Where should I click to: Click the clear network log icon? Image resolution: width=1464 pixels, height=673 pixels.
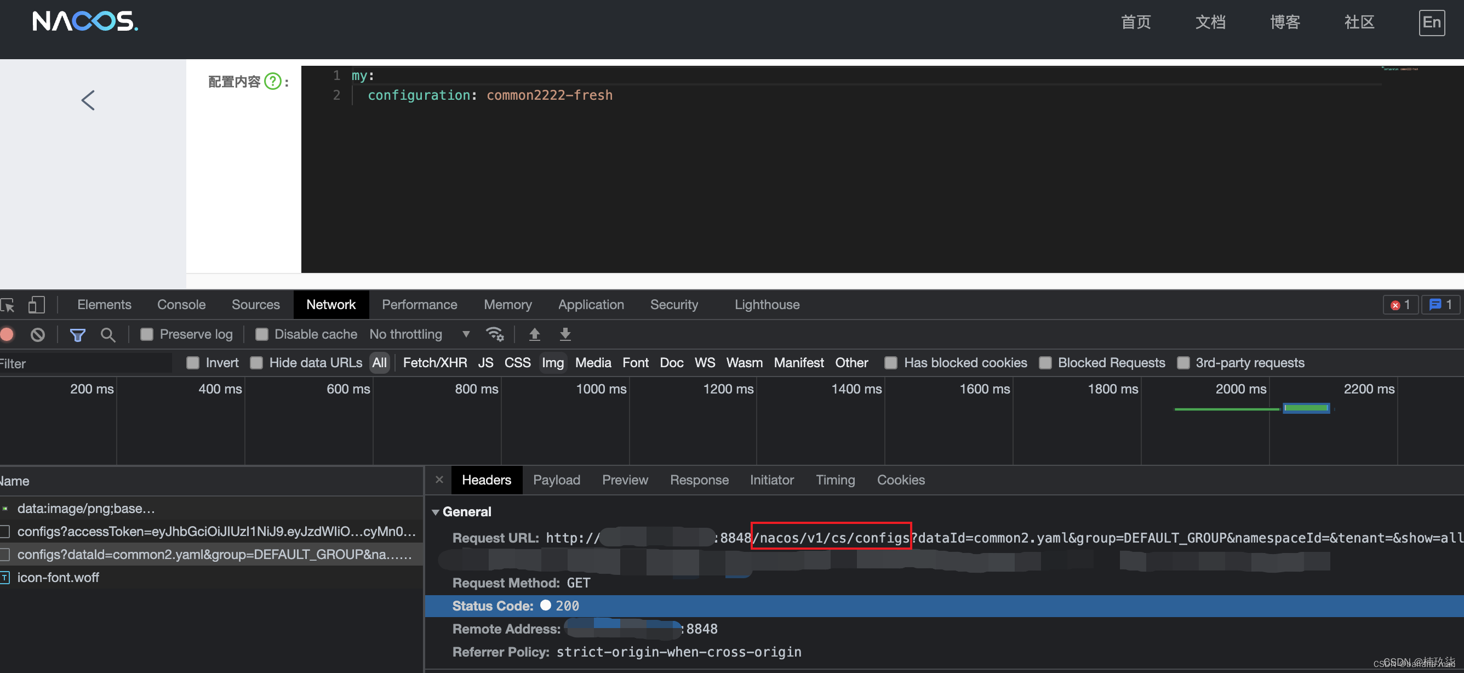[37, 333]
